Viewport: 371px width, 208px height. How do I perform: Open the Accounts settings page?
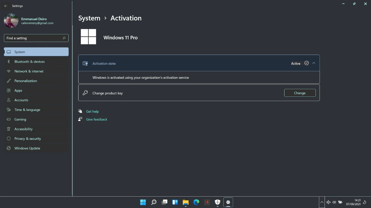(36, 100)
